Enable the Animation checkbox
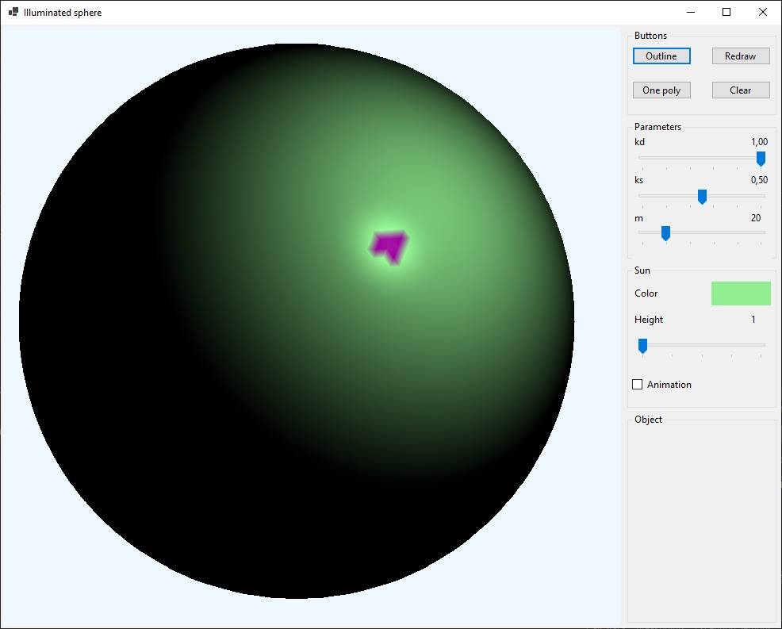This screenshot has width=782, height=629. click(x=638, y=385)
